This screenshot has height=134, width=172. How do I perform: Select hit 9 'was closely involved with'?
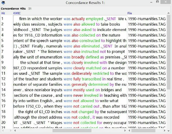tap(85, 62)
